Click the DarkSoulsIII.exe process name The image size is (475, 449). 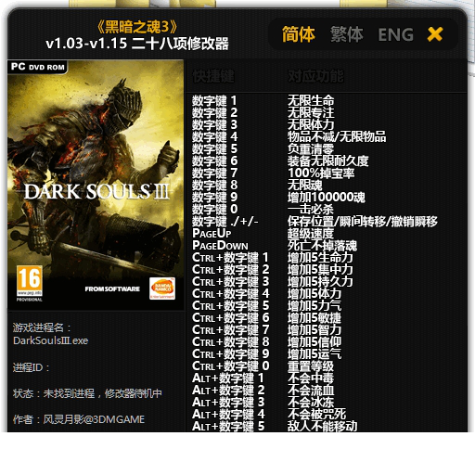[51, 340]
